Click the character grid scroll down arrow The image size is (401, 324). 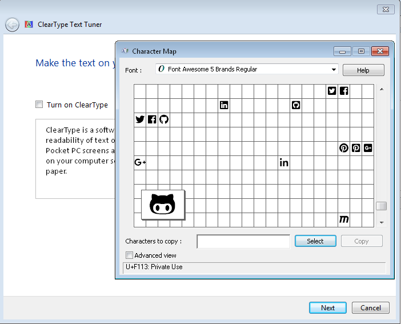click(x=382, y=222)
